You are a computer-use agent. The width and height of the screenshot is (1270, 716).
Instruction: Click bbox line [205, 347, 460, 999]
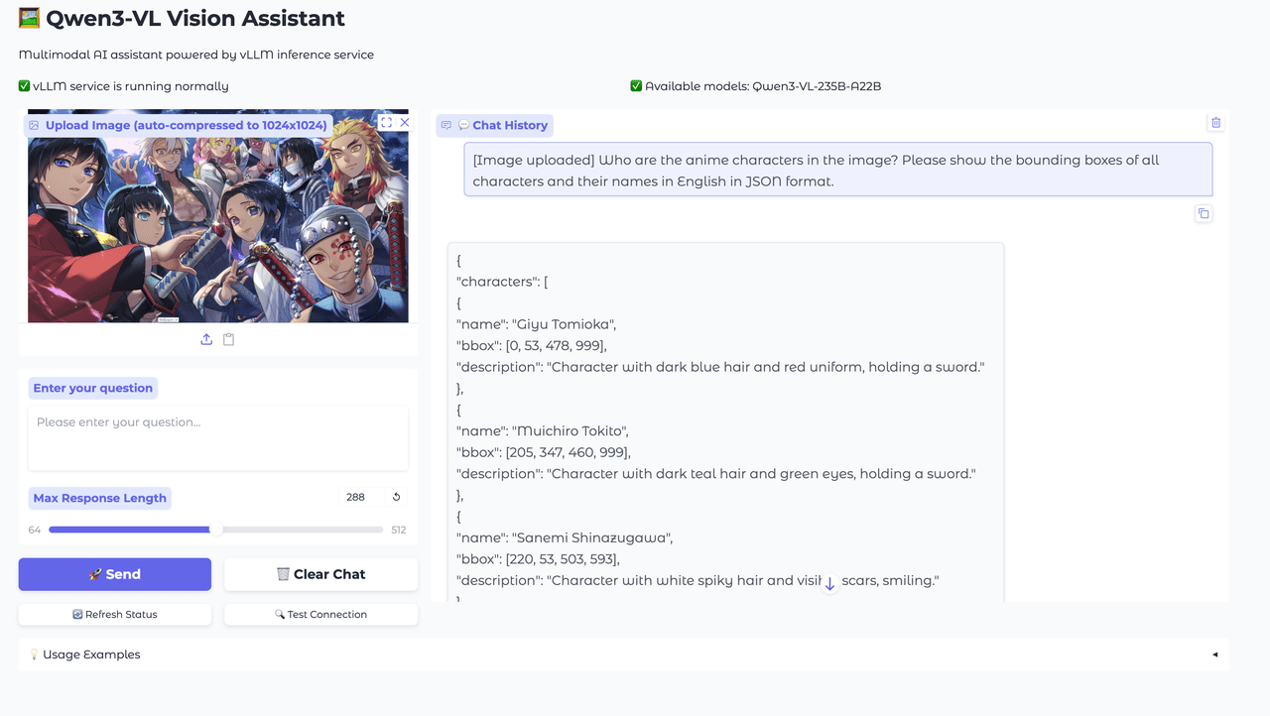(x=543, y=452)
